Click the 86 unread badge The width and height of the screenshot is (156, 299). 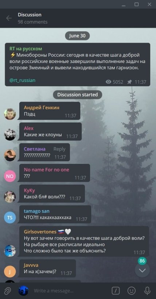142,261
